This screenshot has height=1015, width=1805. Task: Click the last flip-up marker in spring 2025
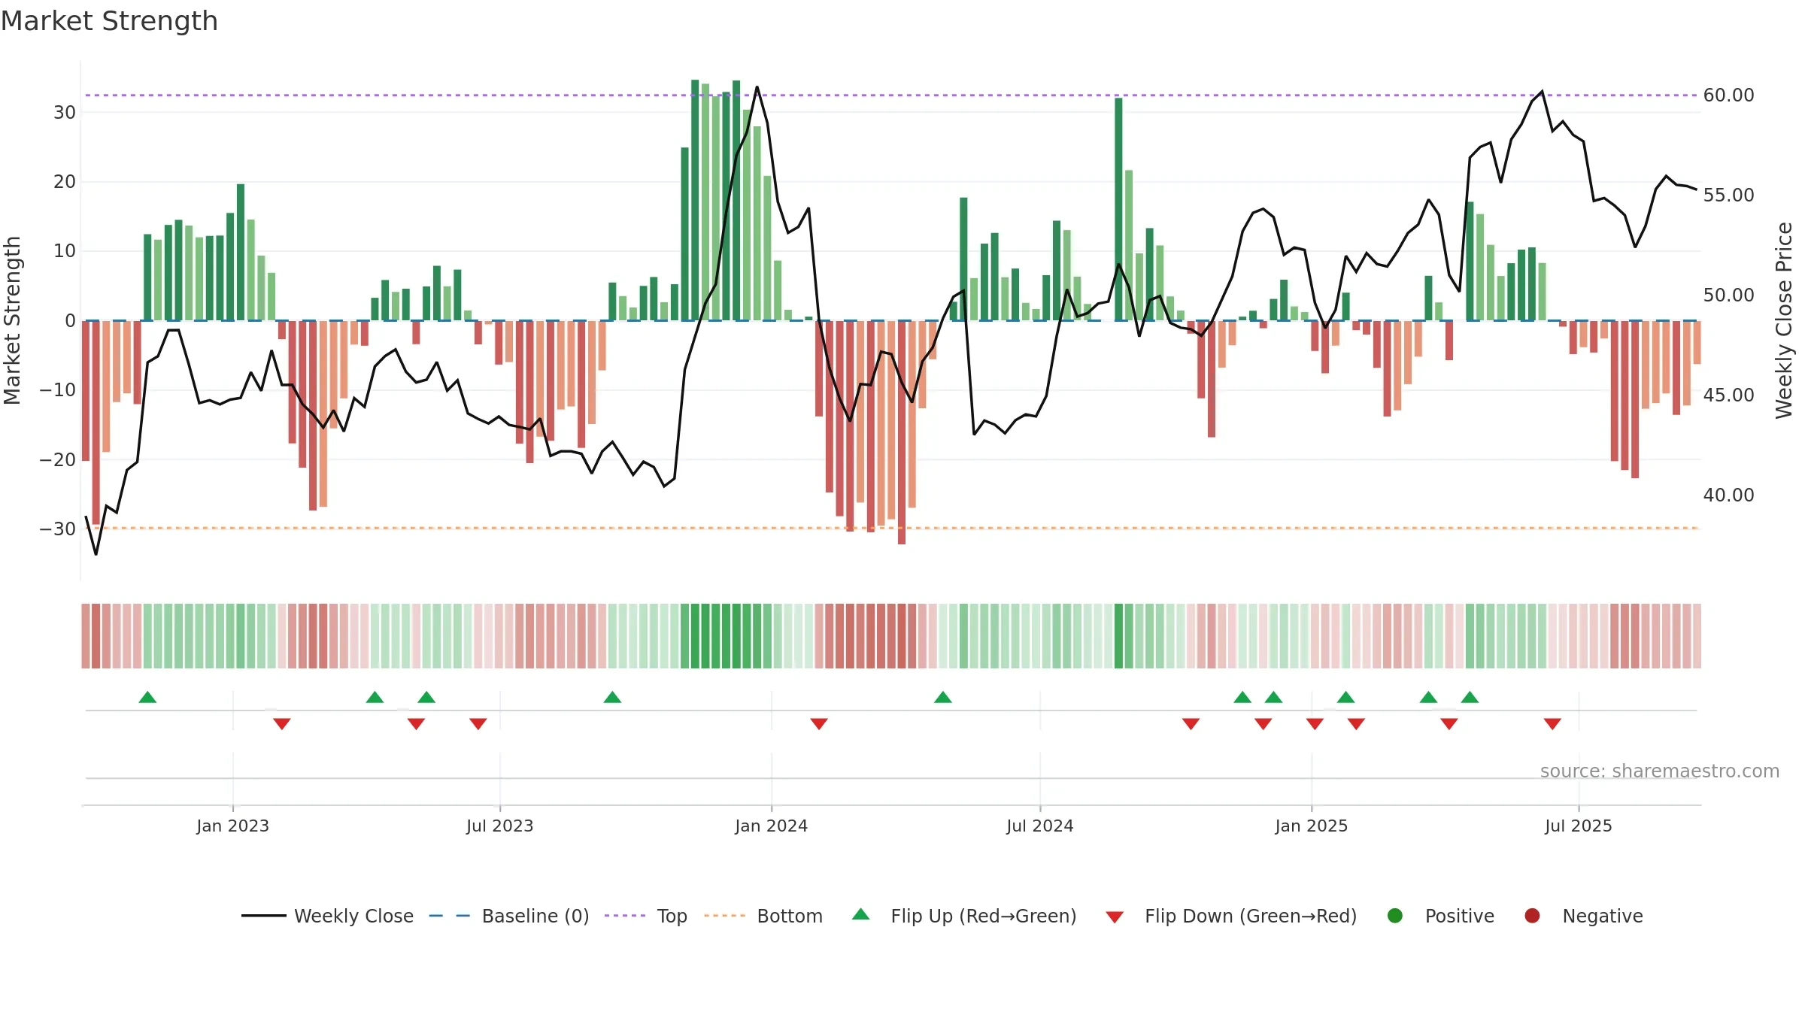(x=1470, y=697)
